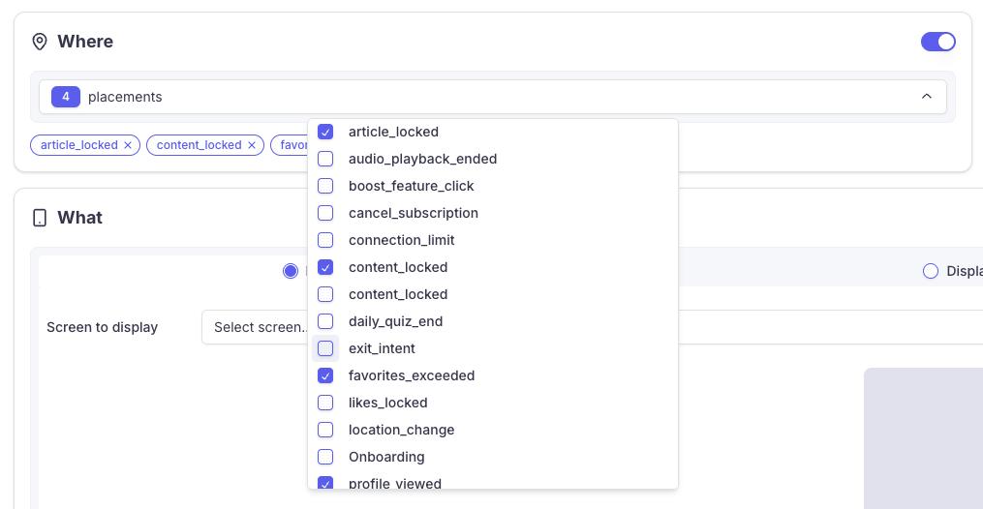Remove the content_locked tag via its x
Viewport: 983px width, 509px height.
click(x=252, y=145)
